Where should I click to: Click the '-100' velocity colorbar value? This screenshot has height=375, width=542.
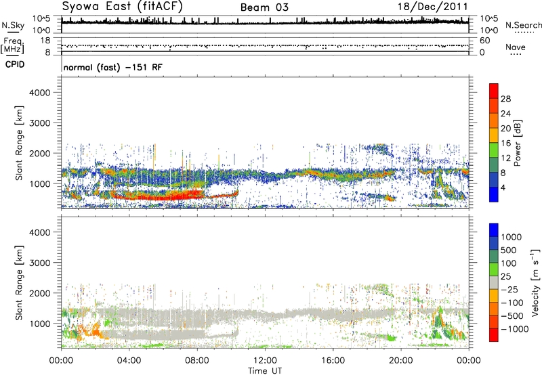point(512,303)
